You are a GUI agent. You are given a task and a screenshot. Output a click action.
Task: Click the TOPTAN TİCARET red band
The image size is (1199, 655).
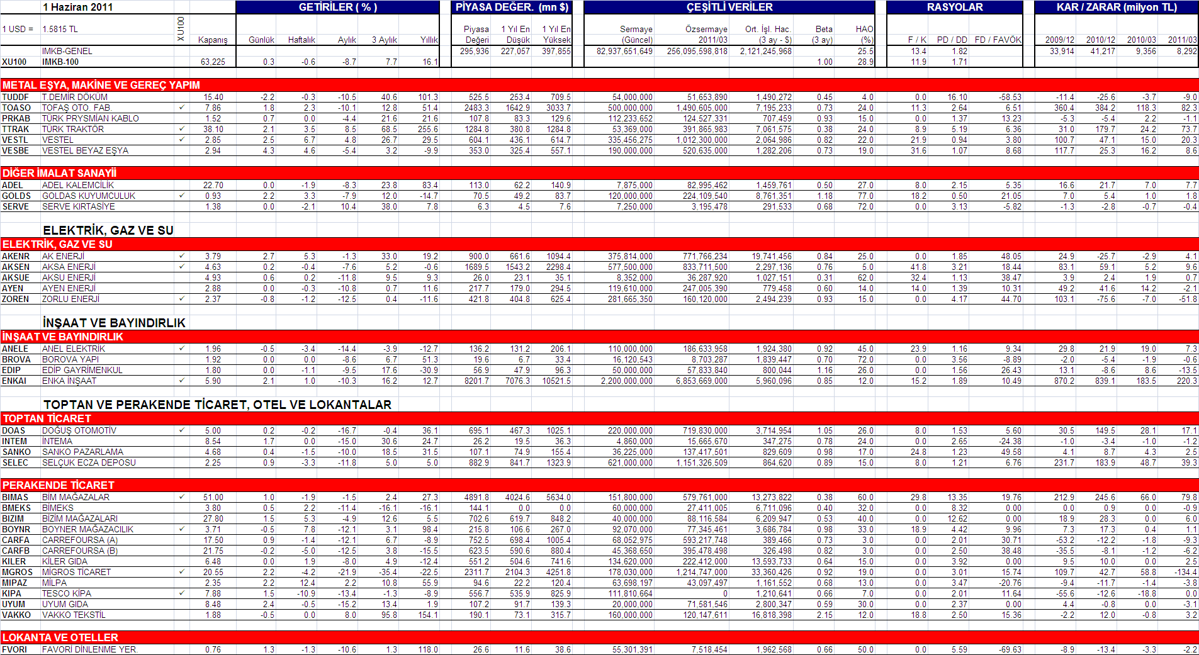599,418
